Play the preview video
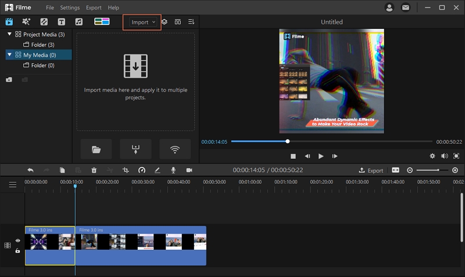The height and width of the screenshot is (277, 465). pos(321,156)
